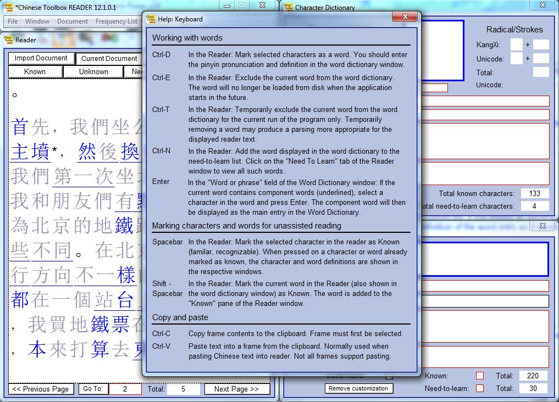Focus the Go To page number field
This screenshot has width=559, height=402.
pyautogui.click(x=125, y=389)
